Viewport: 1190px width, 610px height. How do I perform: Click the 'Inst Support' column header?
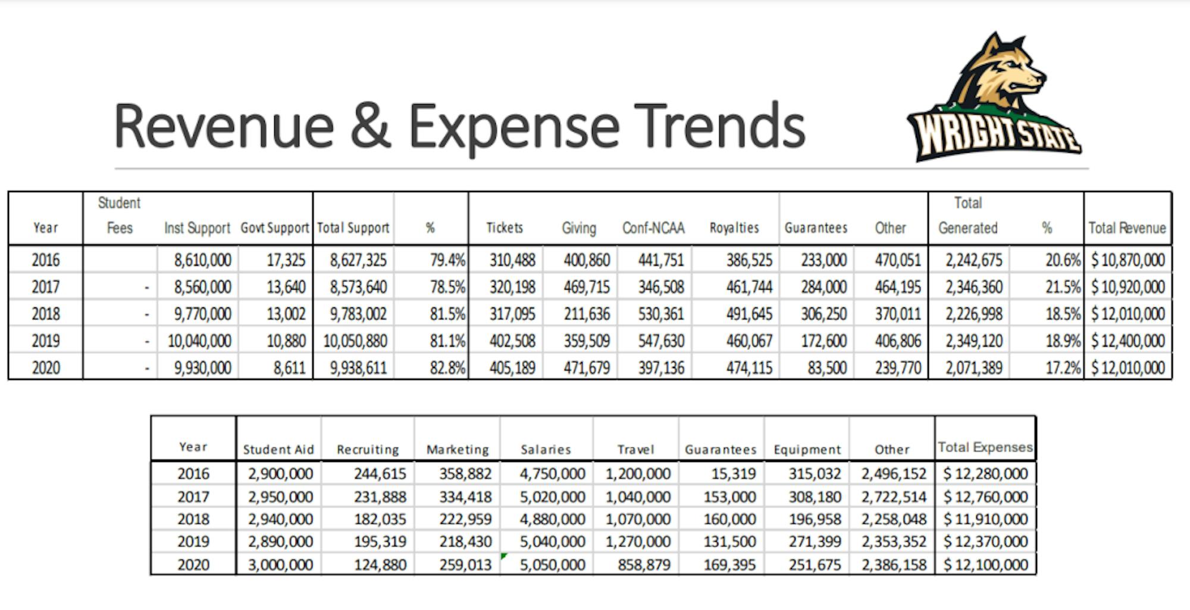[197, 228]
